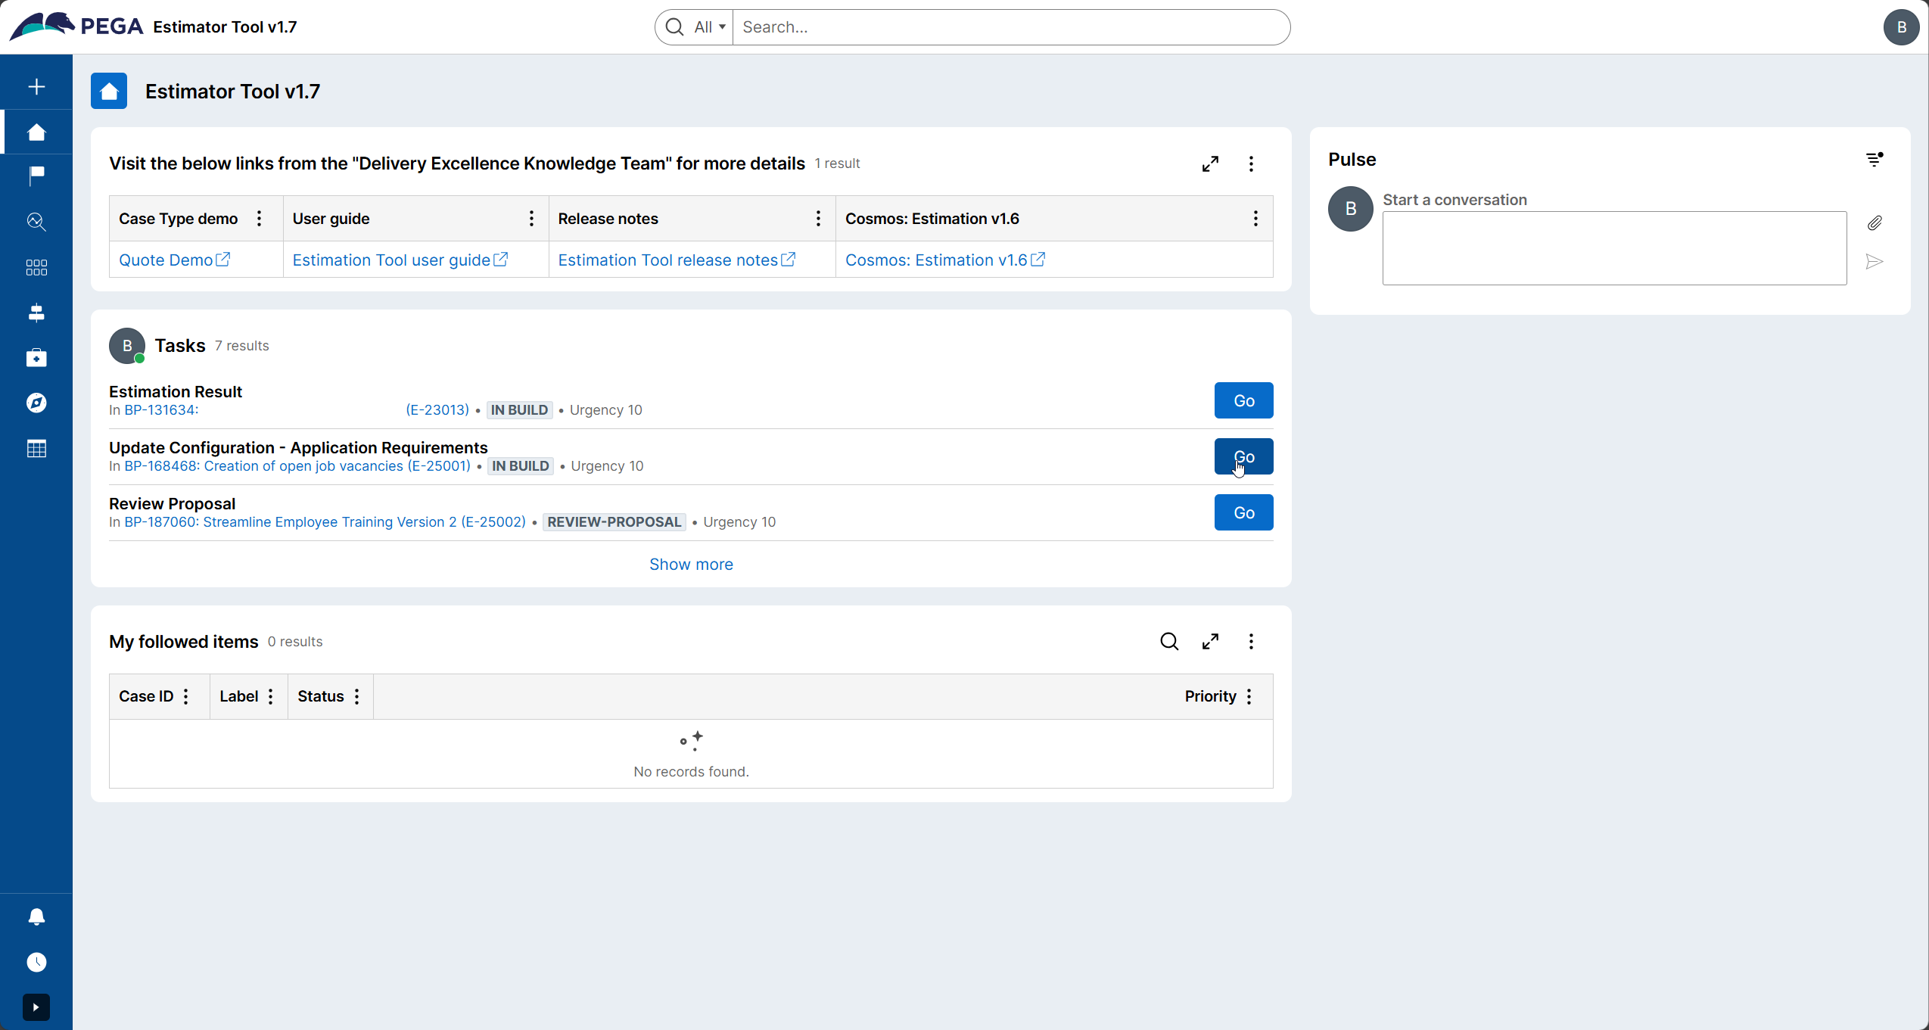The height and width of the screenshot is (1030, 1929).
Task: Expand My followed items to full view
Action: pyautogui.click(x=1210, y=641)
